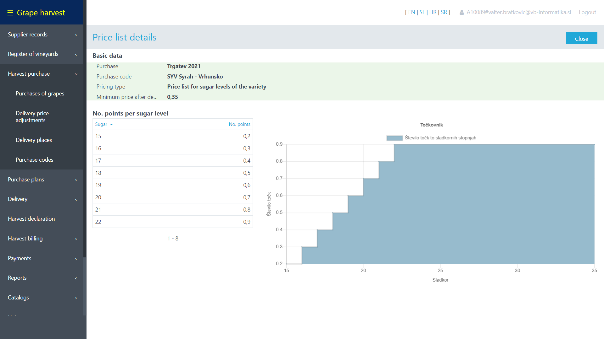The image size is (604, 339).
Task: Open Harvest purchase menu item
Action: point(41,74)
